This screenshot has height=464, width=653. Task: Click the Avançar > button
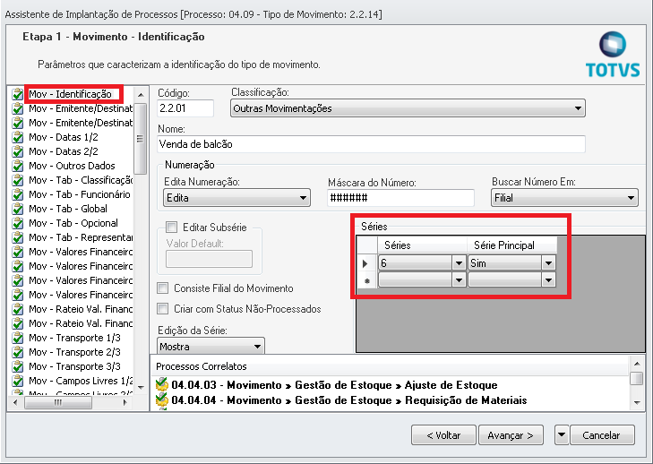pos(511,435)
